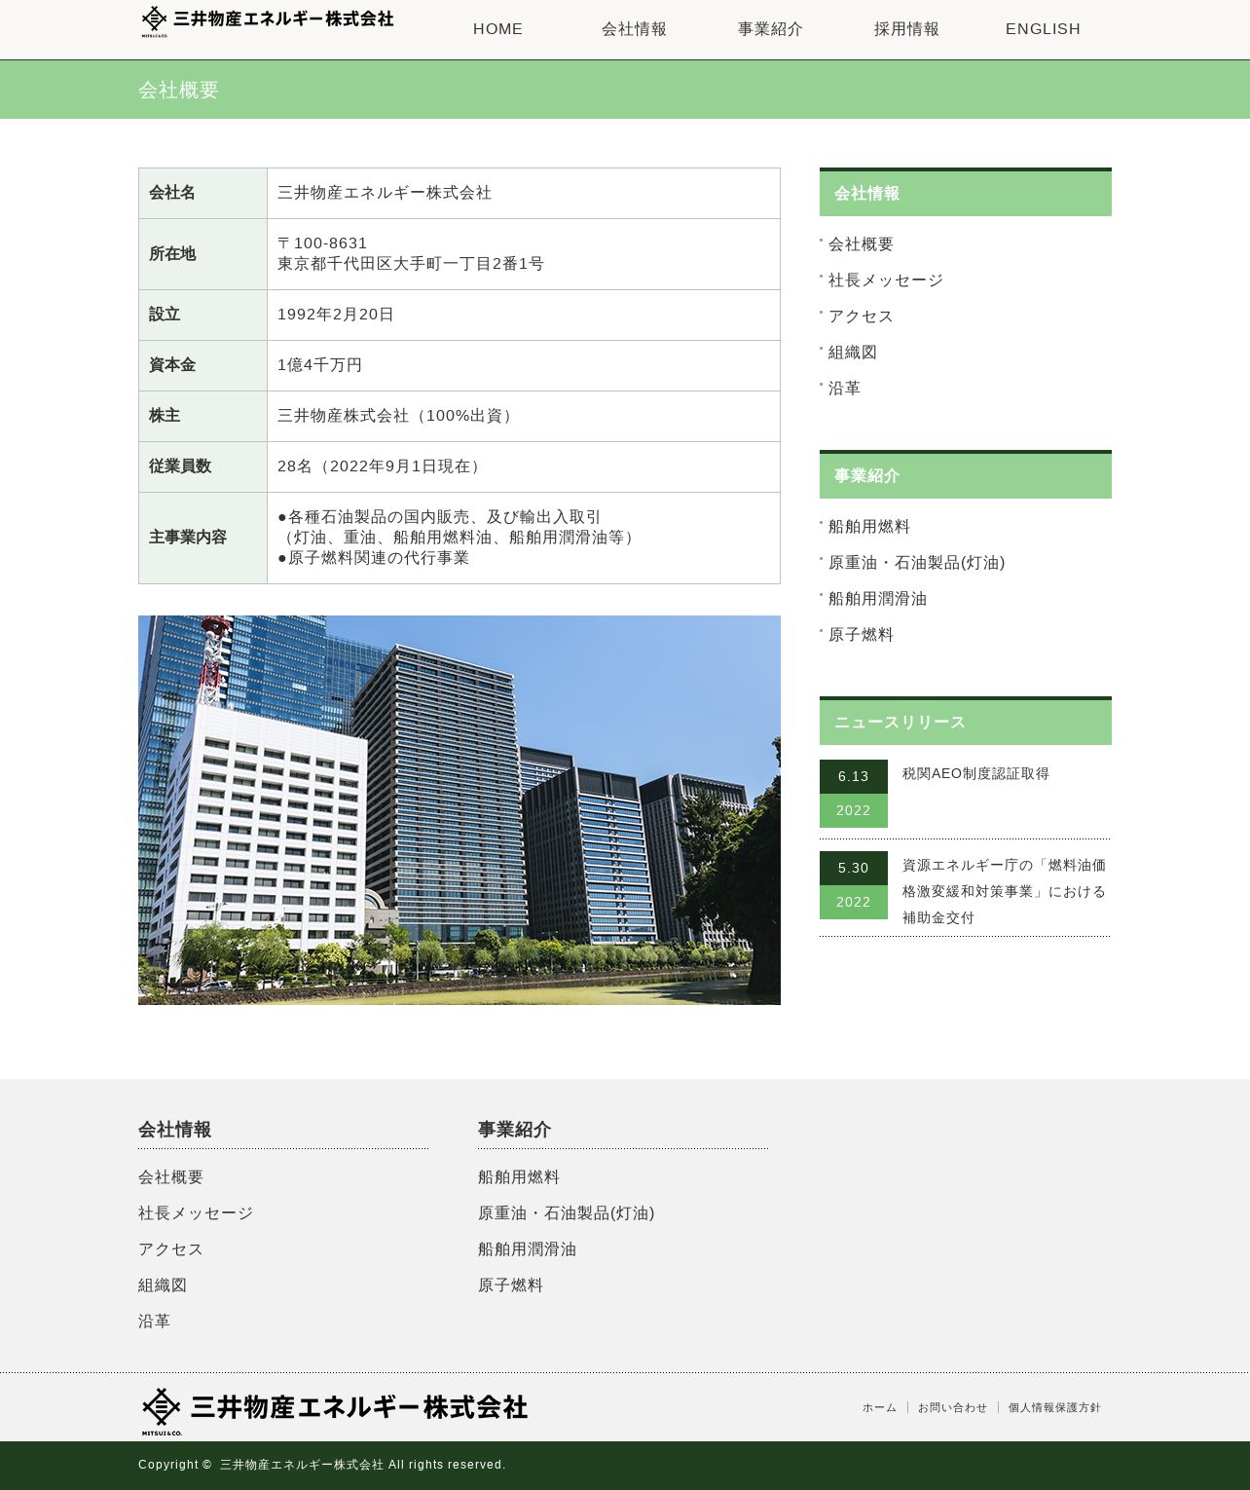Image resolution: width=1250 pixels, height=1490 pixels.
Task: Click the 会社名 table header cell
Action: coord(202,193)
